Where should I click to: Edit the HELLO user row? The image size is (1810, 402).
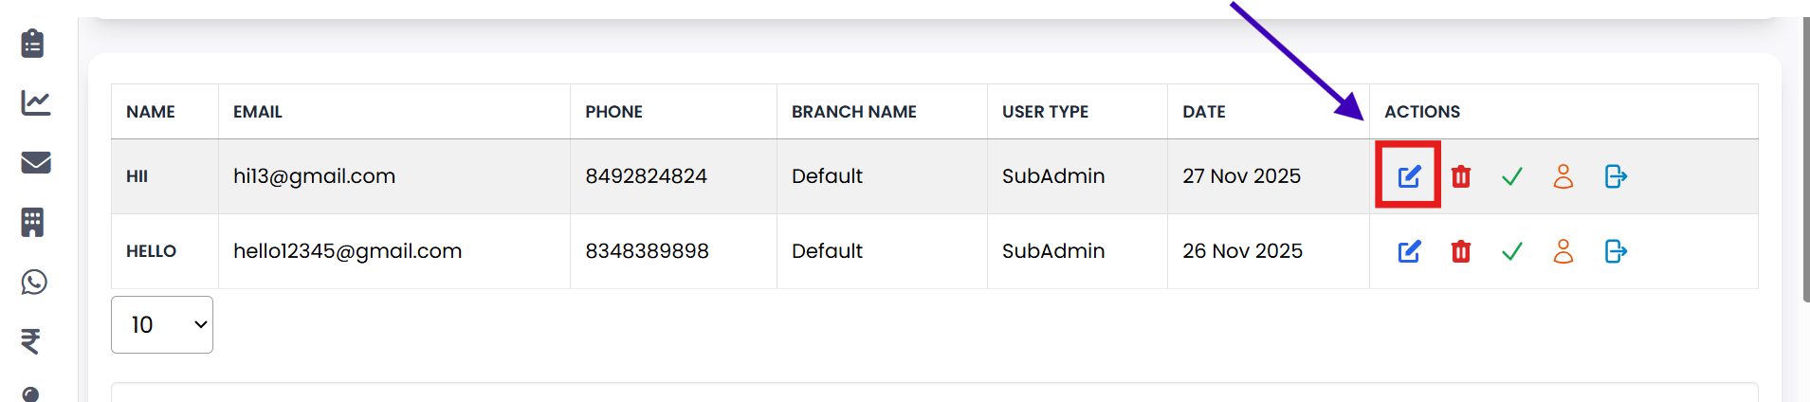click(x=1409, y=251)
